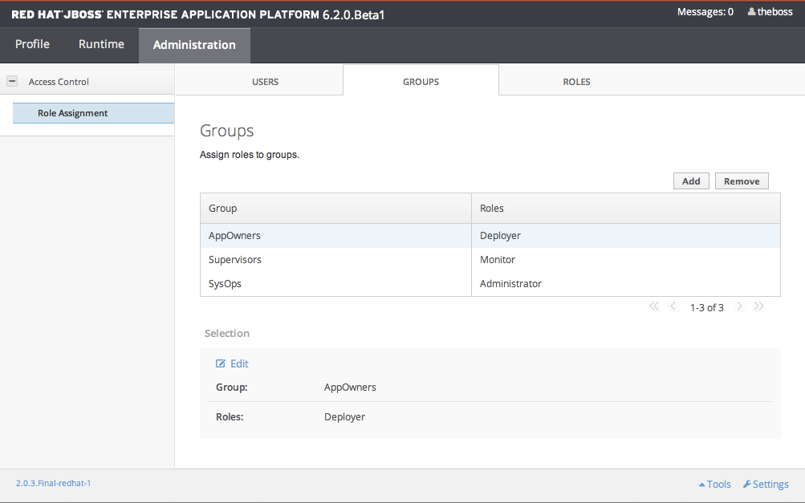This screenshot has width=805, height=503.
Task: Select Role Assignment in the sidebar
Action: [72, 113]
